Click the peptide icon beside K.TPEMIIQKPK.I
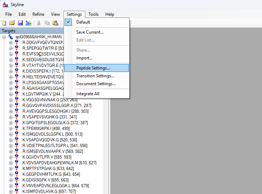 coord(16,128)
